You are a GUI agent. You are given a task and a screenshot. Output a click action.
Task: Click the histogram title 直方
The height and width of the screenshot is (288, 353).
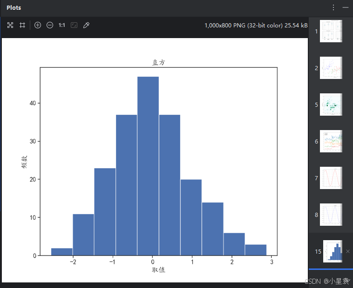pos(158,62)
